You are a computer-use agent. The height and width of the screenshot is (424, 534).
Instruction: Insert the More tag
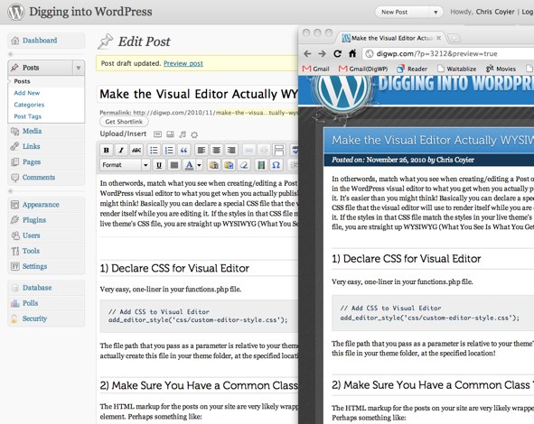click(279, 150)
